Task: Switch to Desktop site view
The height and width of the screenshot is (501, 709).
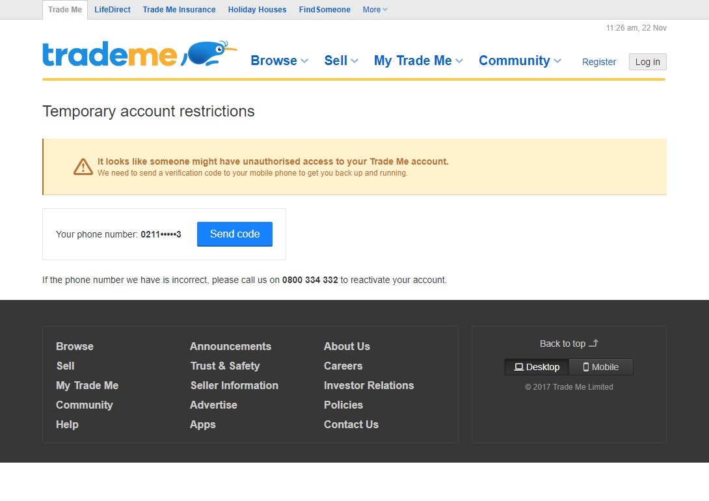Action: (x=537, y=367)
